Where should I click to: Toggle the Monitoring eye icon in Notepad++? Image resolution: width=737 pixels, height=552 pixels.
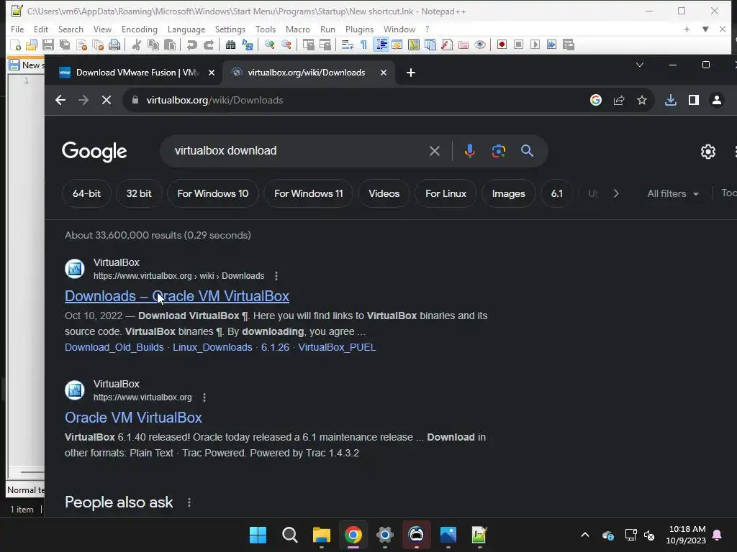480,45
